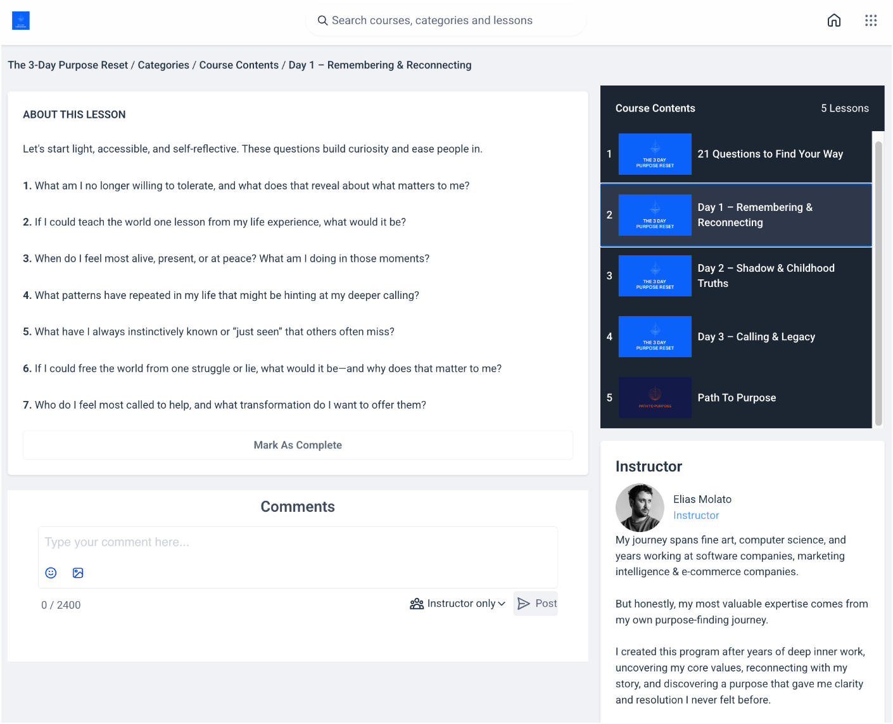Open the Path To Purpose lesson

click(x=736, y=397)
